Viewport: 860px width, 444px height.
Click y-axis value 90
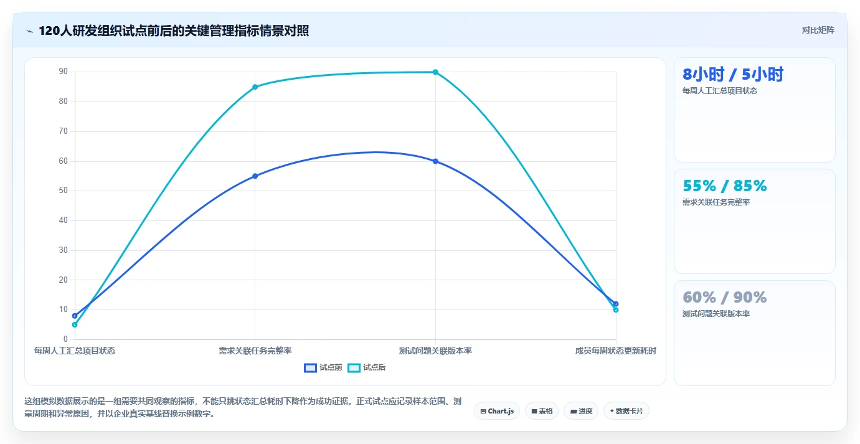[63, 72]
